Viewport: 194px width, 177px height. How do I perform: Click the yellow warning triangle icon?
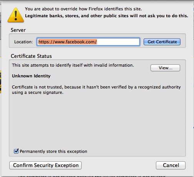pos(16,15)
